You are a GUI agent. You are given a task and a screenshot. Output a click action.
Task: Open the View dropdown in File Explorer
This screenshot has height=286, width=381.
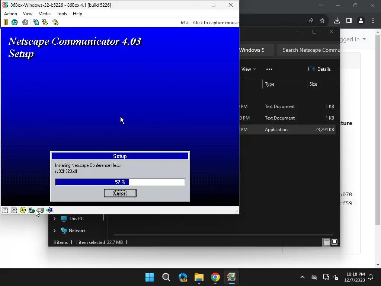pyautogui.click(x=249, y=69)
